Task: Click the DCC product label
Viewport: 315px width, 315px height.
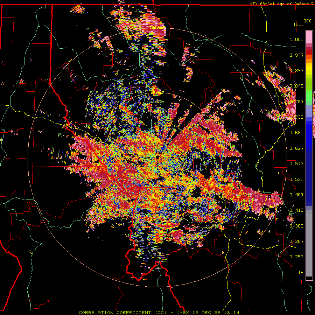Action: point(307,21)
